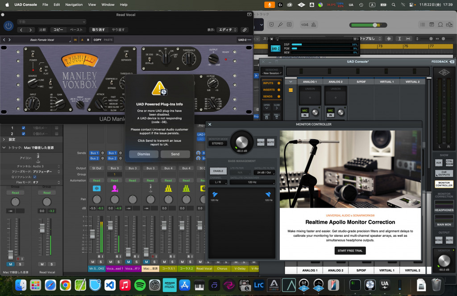Toggle the MONO button in Monitor Controller
This screenshot has width=457, height=296.
click(x=261, y=143)
